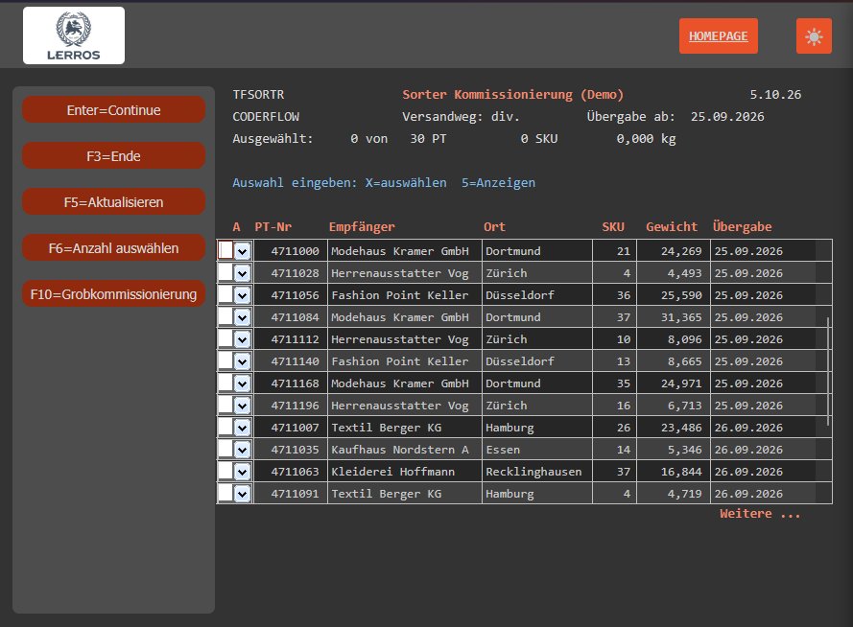Click the city cell 'Essen'
This screenshot has height=627, width=853.
coord(503,450)
